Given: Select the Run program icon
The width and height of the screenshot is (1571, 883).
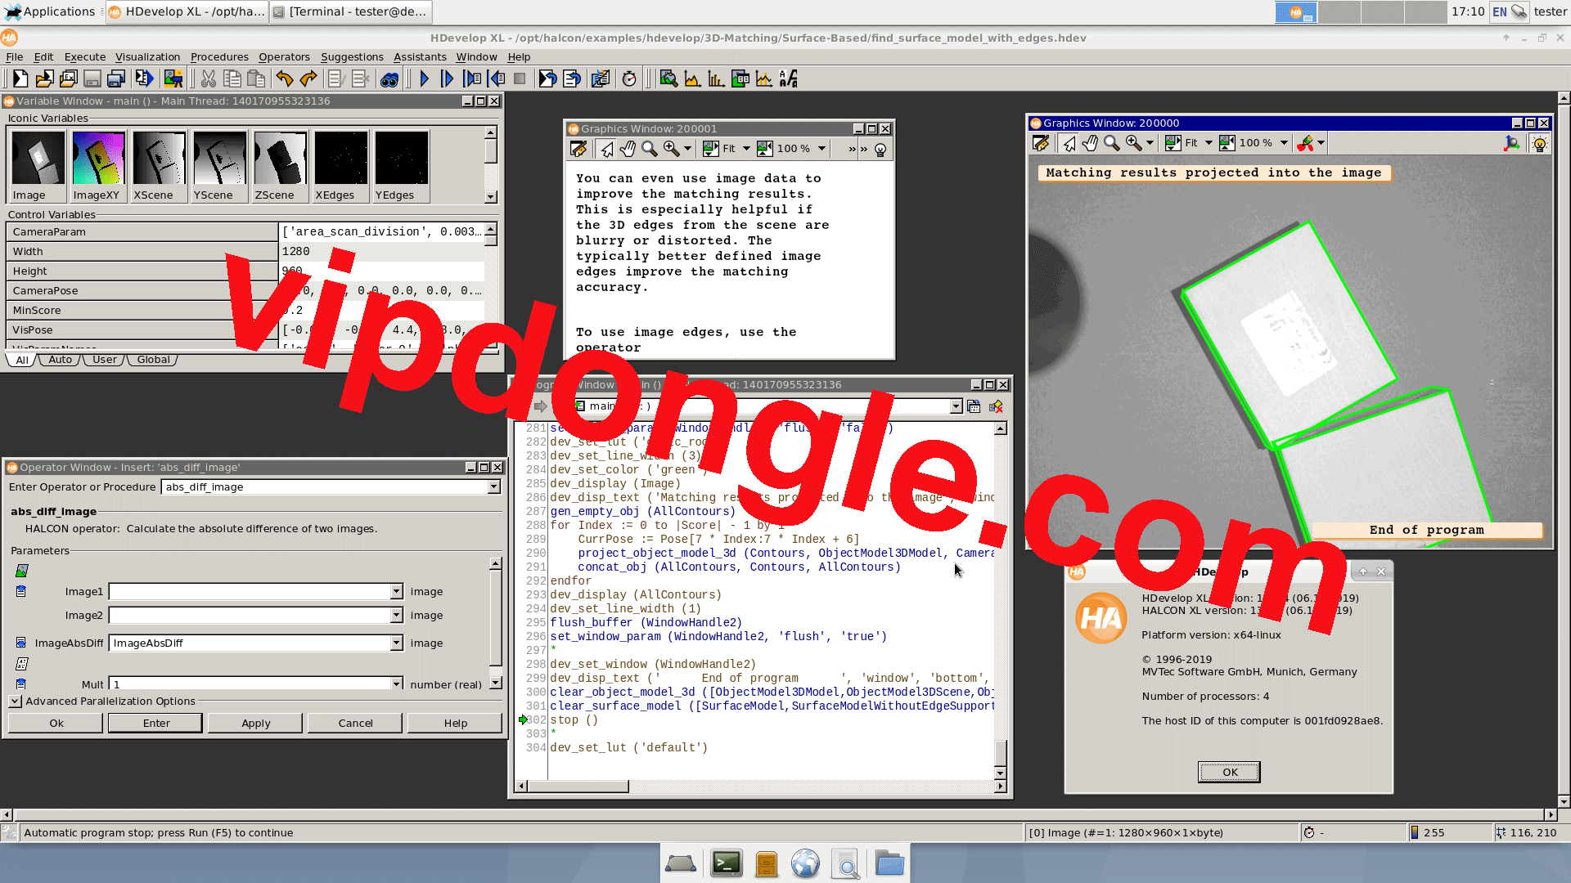Looking at the screenshot, I should (425, 78).
